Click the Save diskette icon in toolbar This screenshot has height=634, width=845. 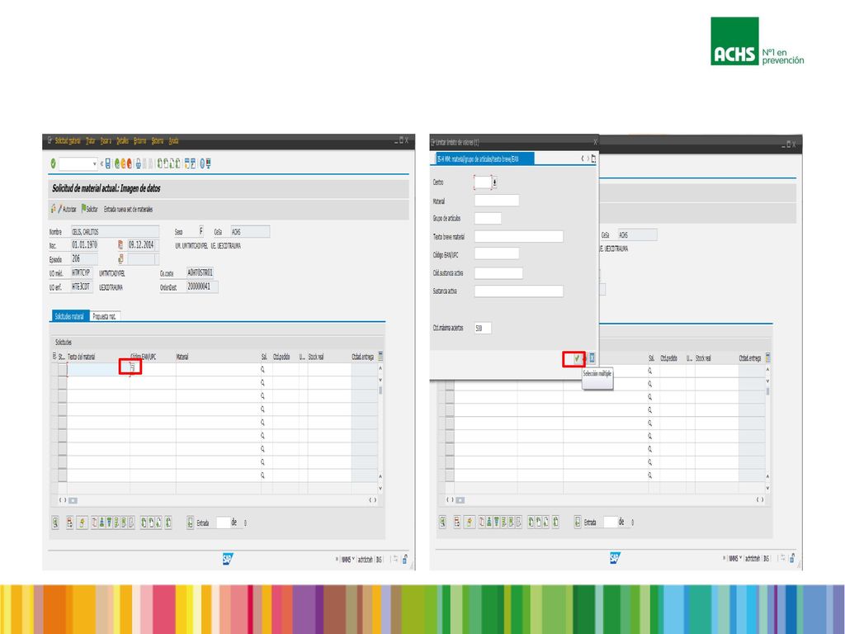[x=108, y=163]
